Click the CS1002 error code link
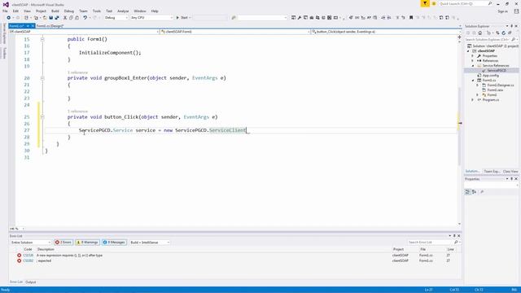This screenshot has width=521, height=293. pos(28,260)
